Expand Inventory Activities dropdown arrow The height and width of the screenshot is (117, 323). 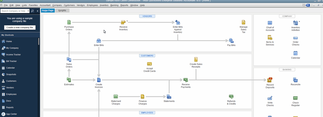tap(299, 22)
